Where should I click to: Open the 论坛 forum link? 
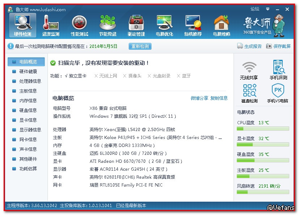tap(255, 9)
